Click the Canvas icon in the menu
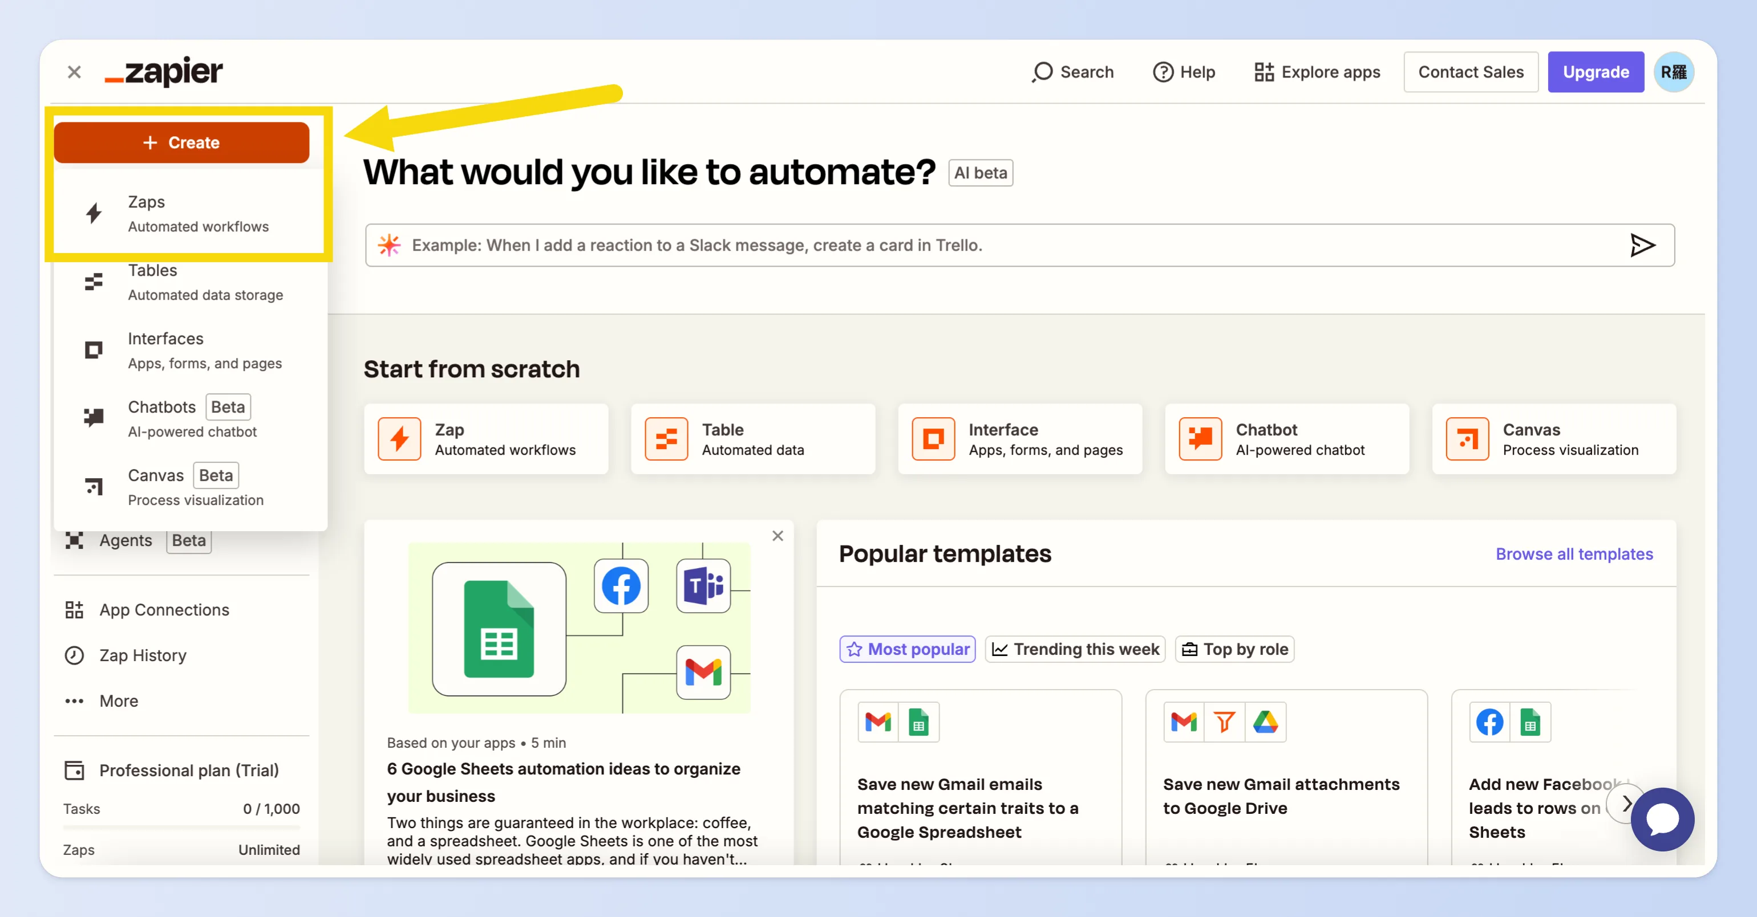The image size is (1757, 917). [94, 486]
